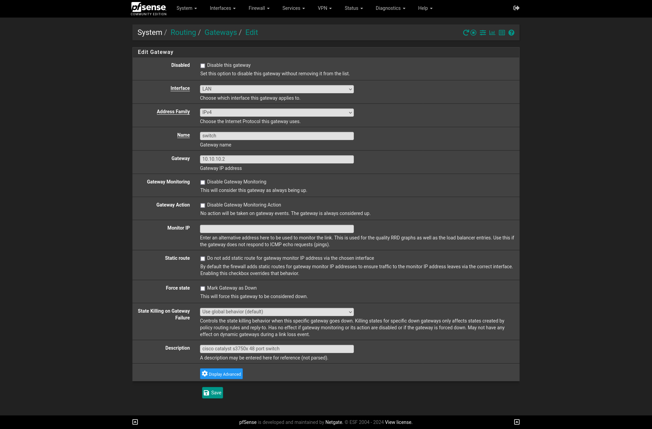
Task: Click the bottom-right footer expand icon
Action: pos(517,422)
